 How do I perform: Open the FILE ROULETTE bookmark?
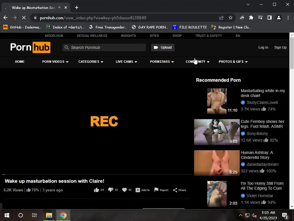coord(190,27)
